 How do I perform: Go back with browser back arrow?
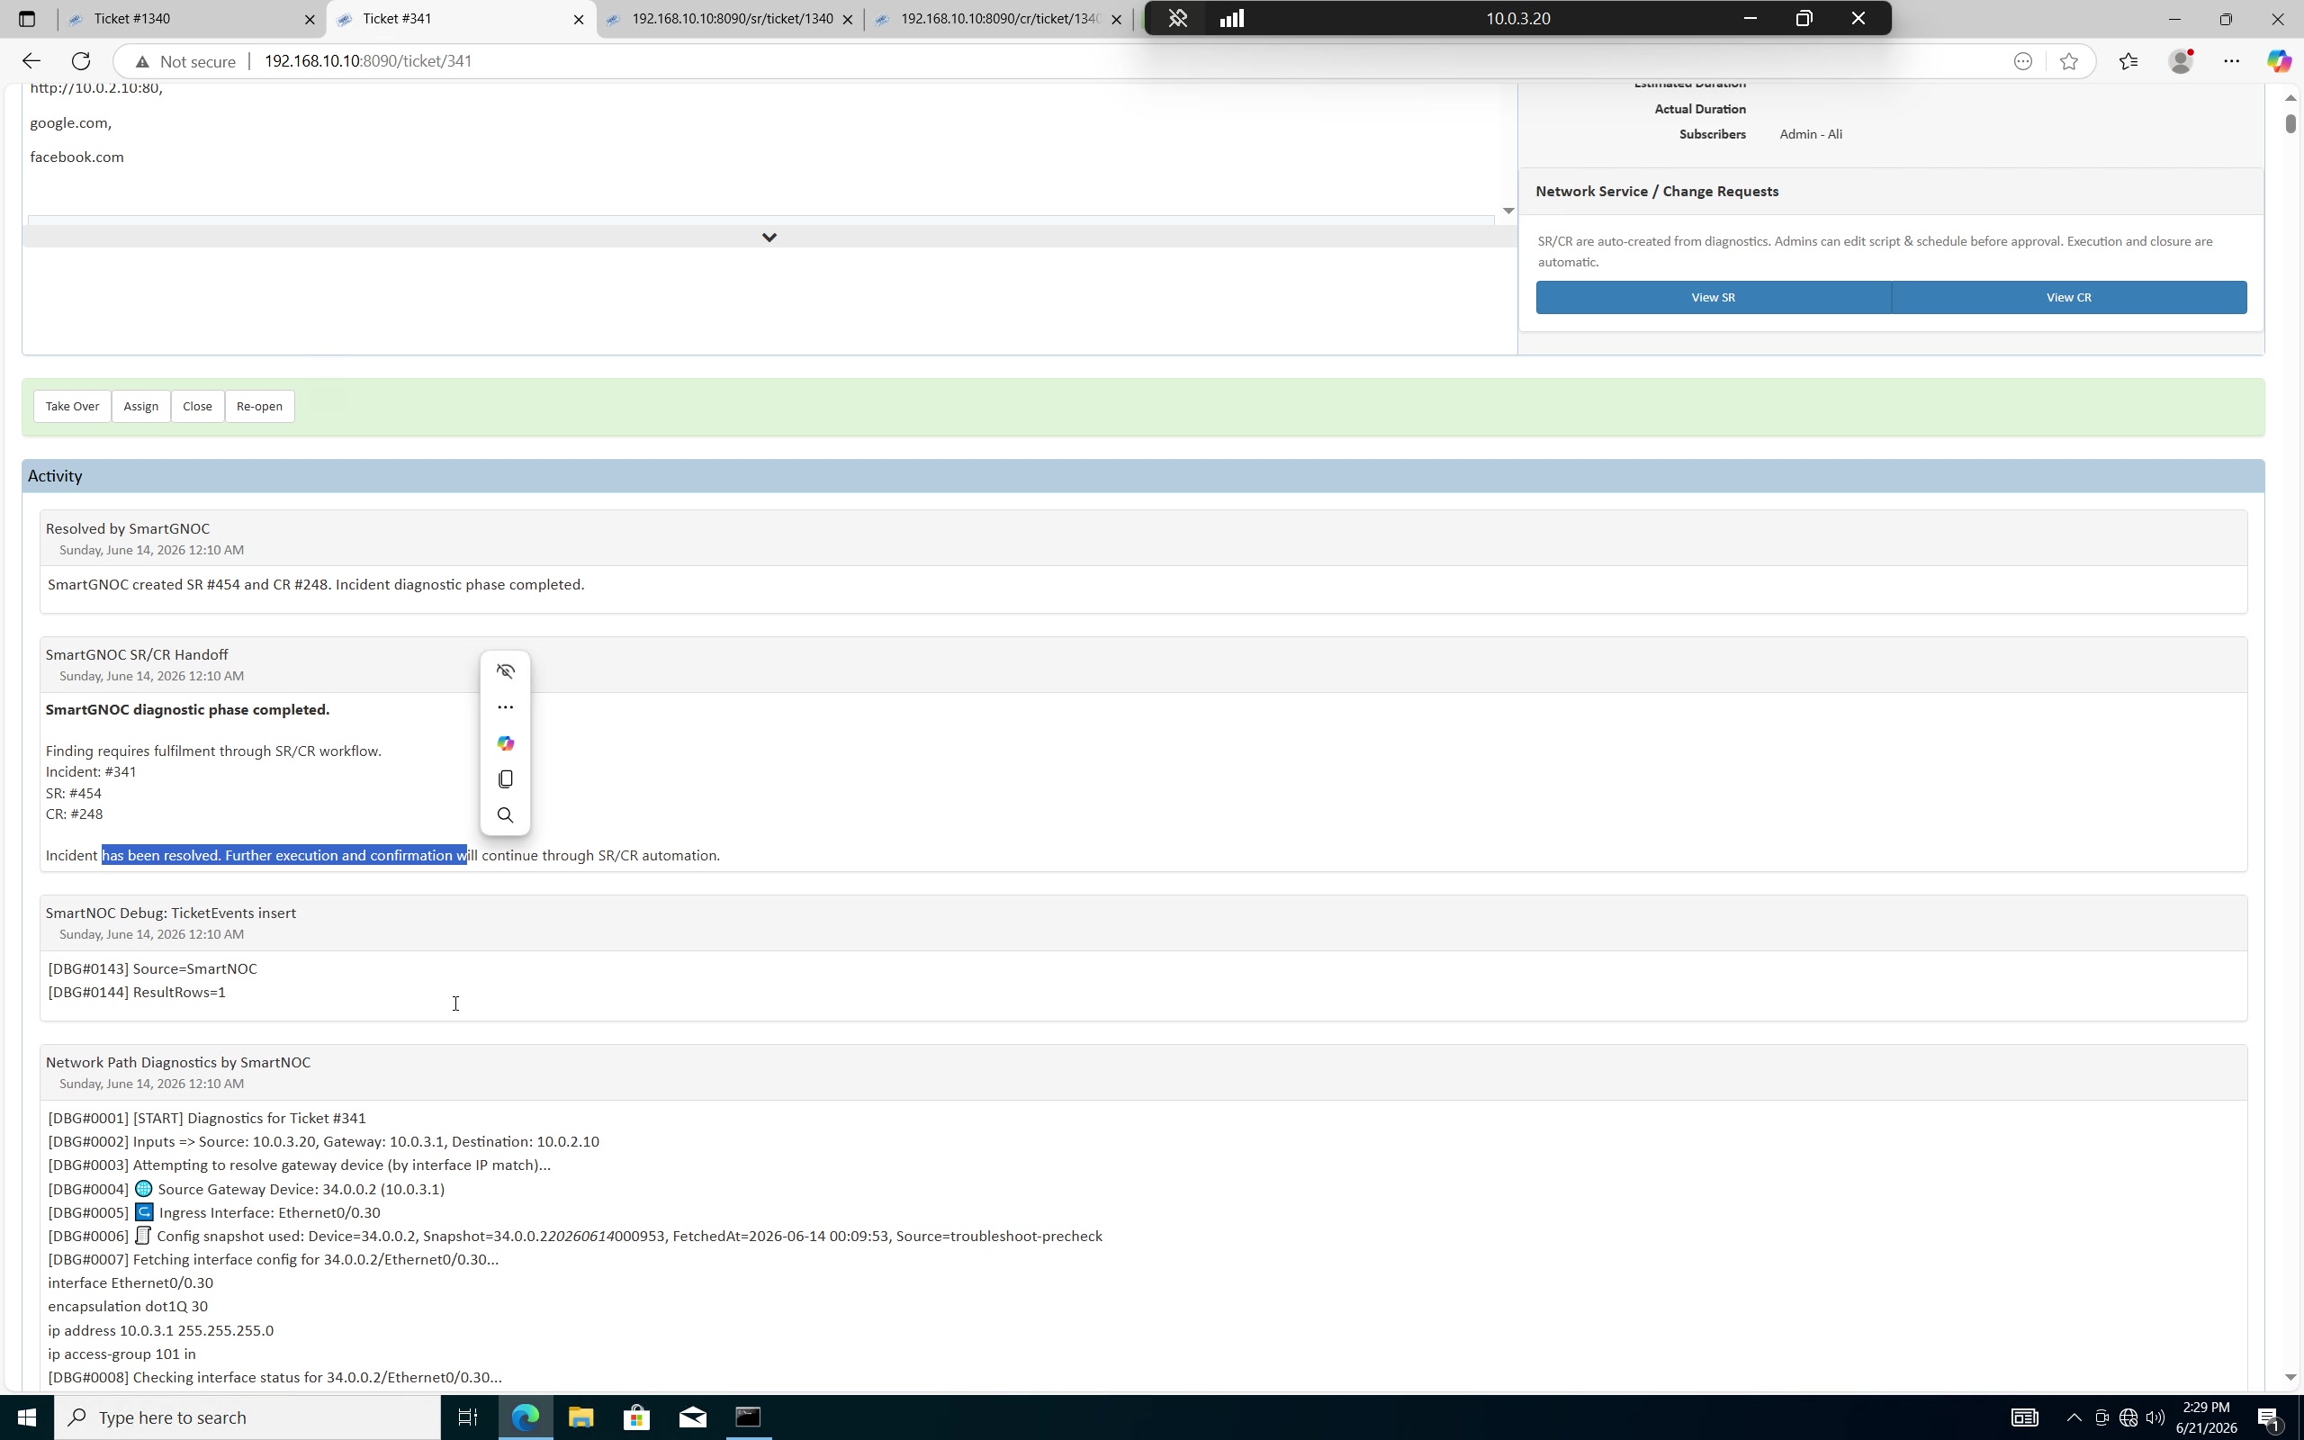tap(31, 61)
